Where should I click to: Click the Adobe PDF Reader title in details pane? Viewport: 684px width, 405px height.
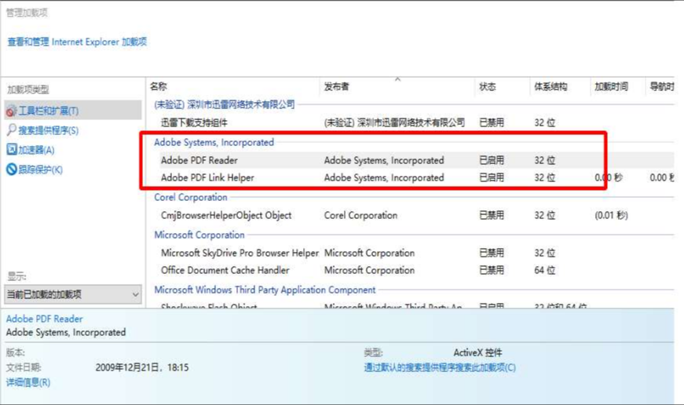point(45,319)
